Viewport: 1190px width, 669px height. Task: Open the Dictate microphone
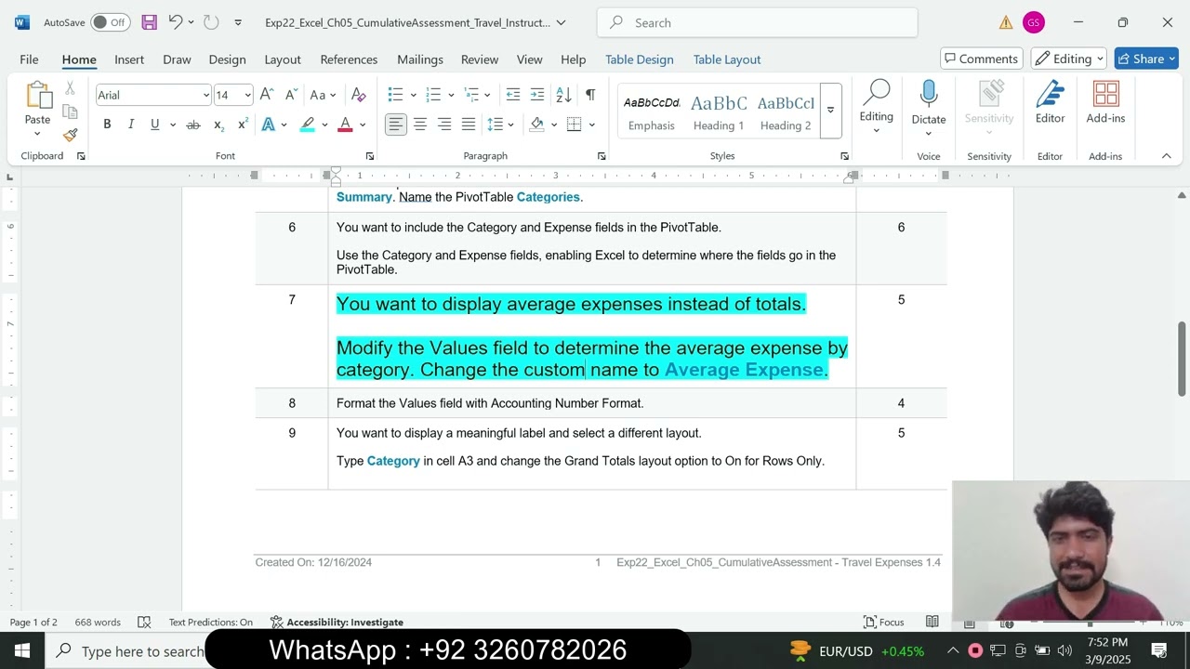tap(929, 103)
